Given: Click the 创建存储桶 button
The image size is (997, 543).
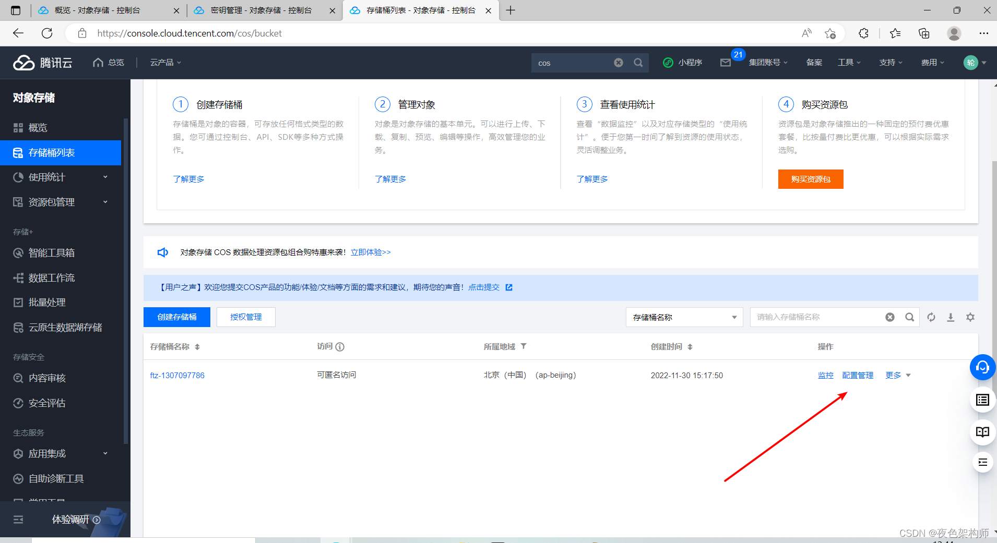Looking at the screenshot, I should point(176,317).
